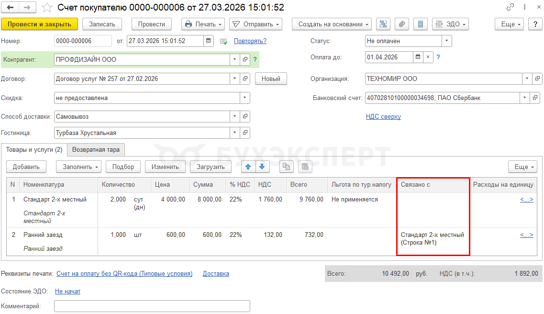Viewport: 544px width, 314px height.
Task: Open the three-dot menu in title bar
Action: (x=524, y=7)
